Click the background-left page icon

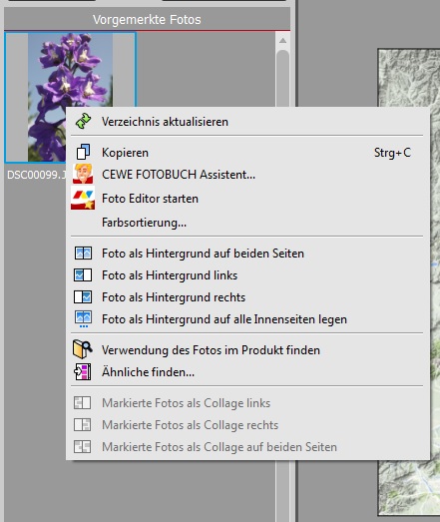[x=83, y=275]
